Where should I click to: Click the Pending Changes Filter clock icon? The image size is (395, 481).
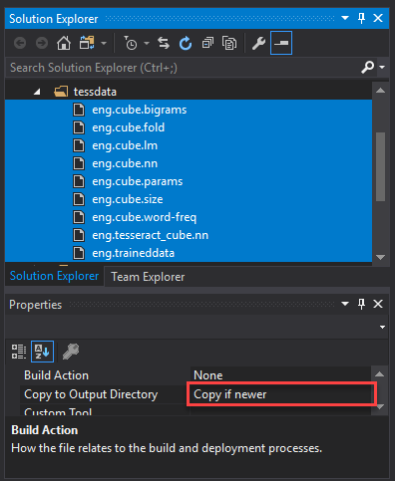pos(131,43)
